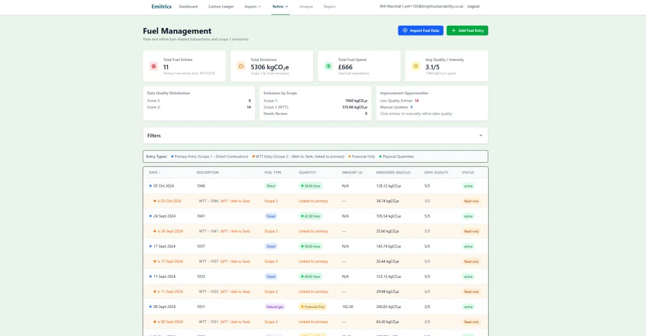Open the 03 Oct 2024 entry 1046
The width and height of the screenshot is (646, 336).
click(315, 186)
